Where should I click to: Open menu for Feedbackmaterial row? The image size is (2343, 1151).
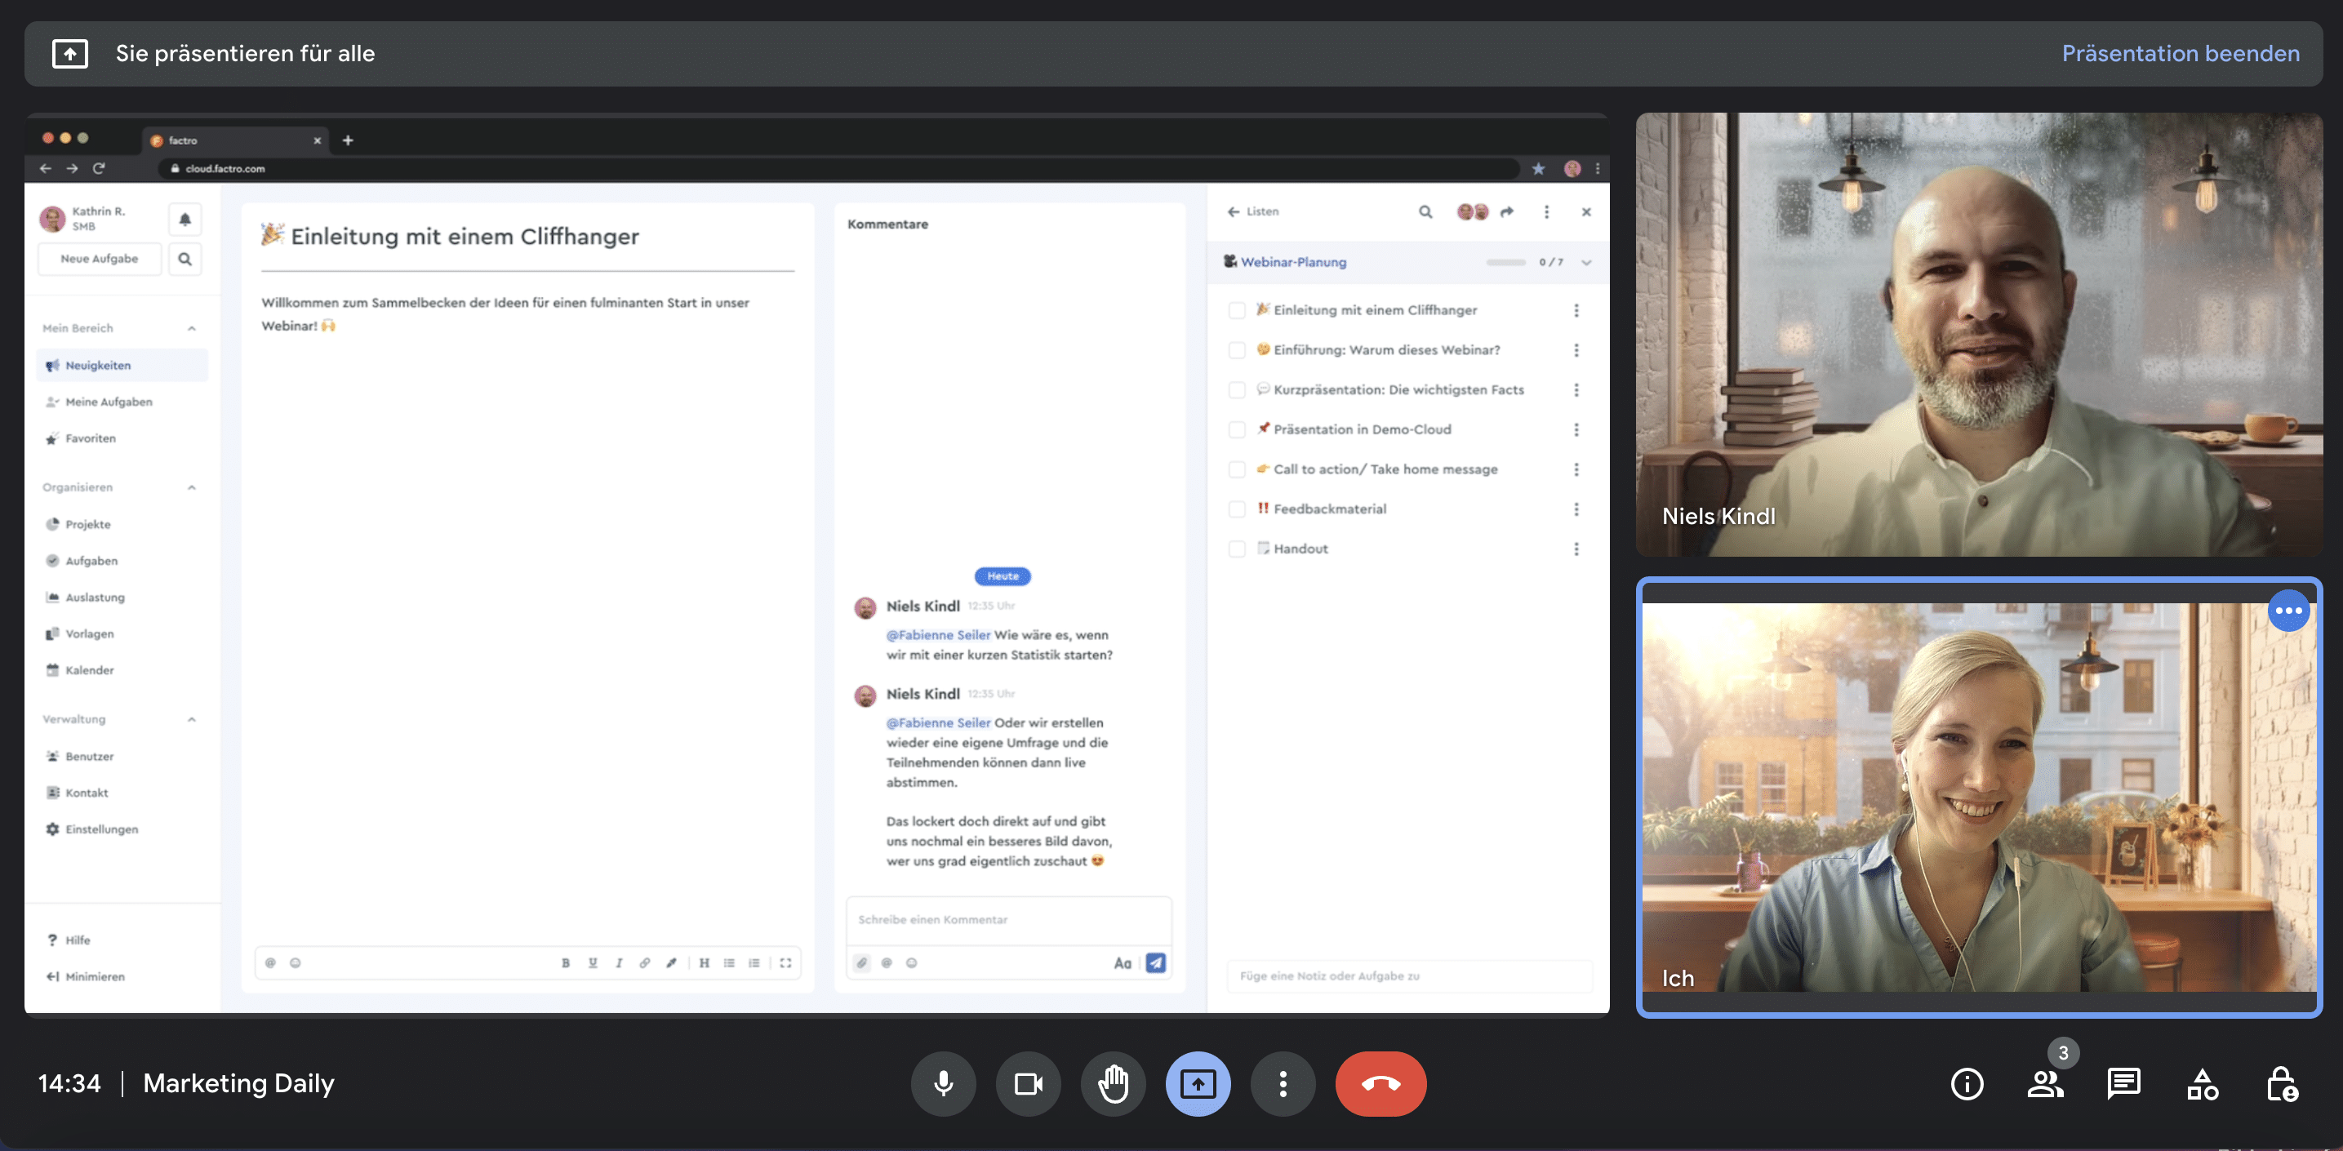coord(1576,509)
